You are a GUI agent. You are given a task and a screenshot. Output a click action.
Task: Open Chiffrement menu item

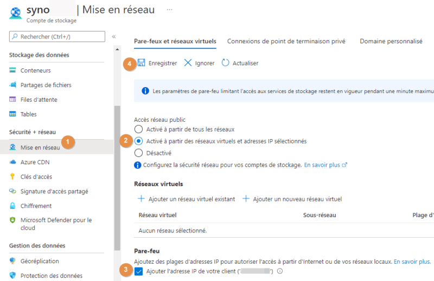[x=36, y=206]
